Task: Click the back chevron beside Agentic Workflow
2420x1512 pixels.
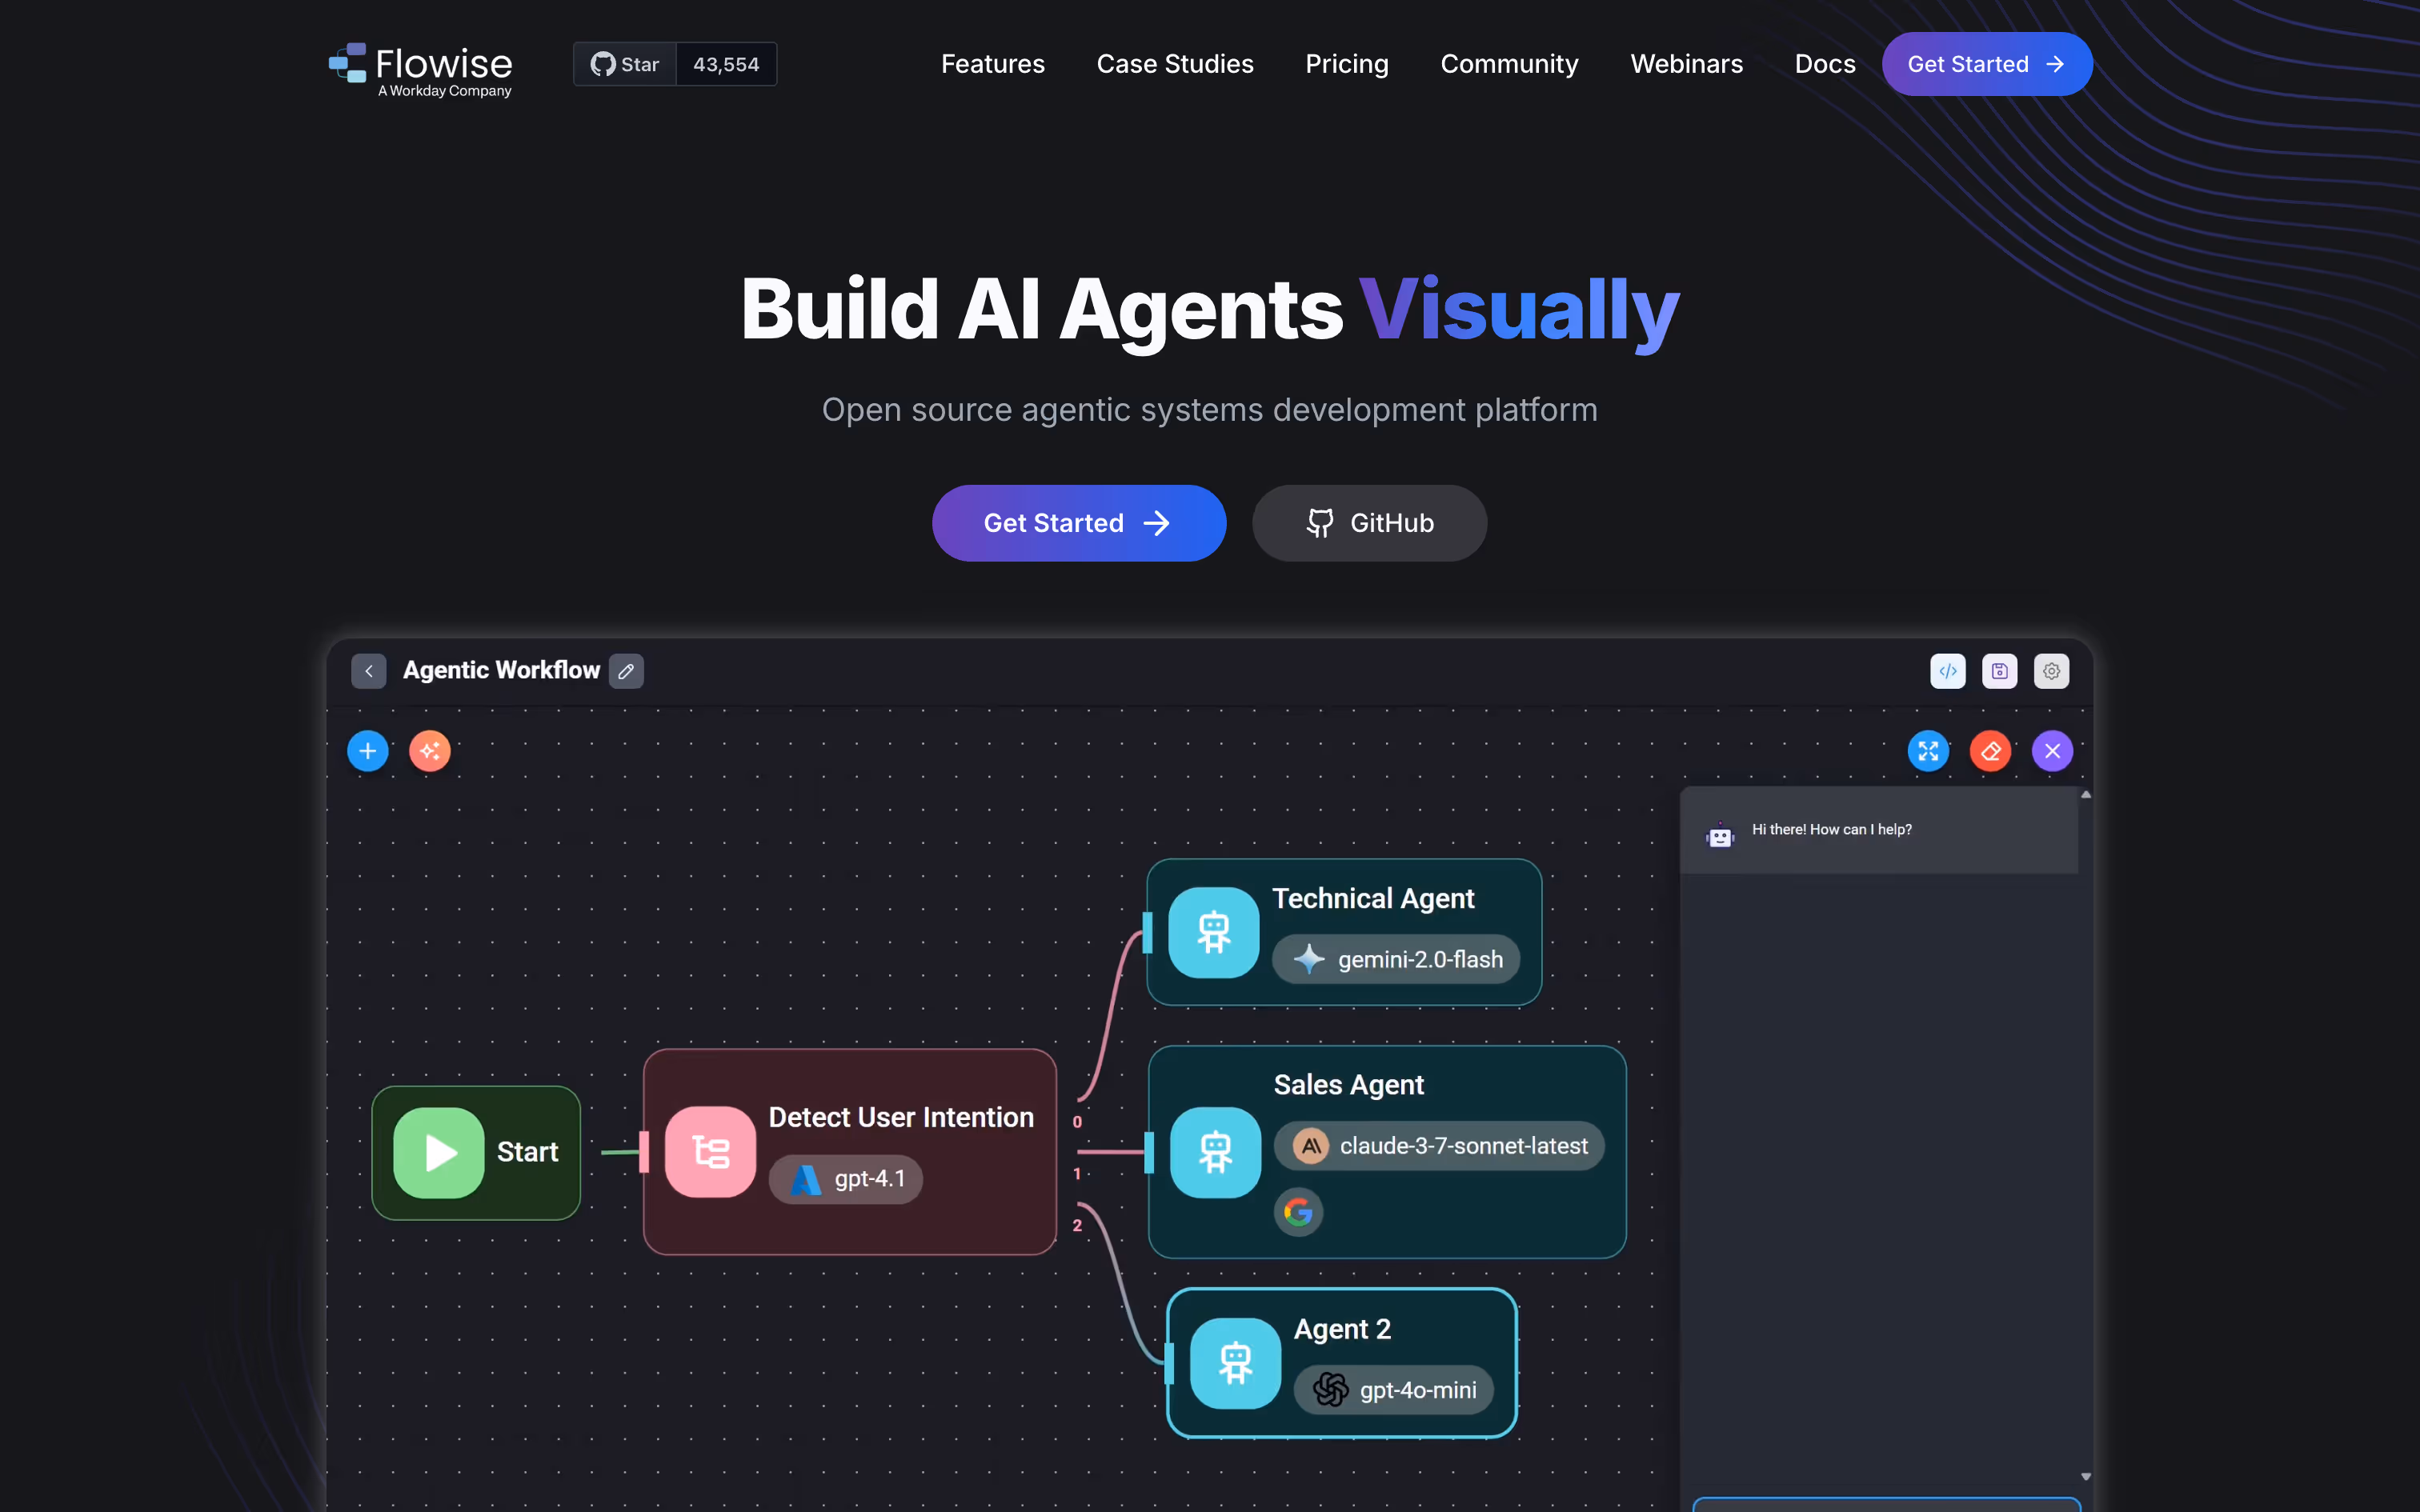Action: point(369,671)
